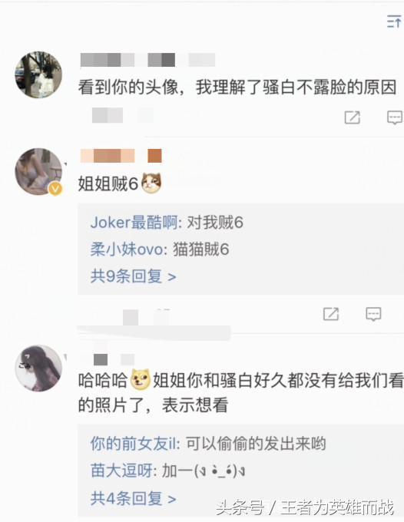404x522 pixels.
Task: Open the first commenter's tree avatar
Action: (38, 74)
